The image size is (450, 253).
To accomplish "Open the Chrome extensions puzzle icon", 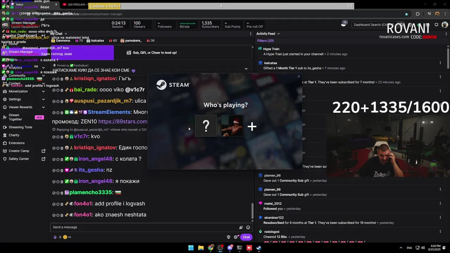I will pos(418,14).
